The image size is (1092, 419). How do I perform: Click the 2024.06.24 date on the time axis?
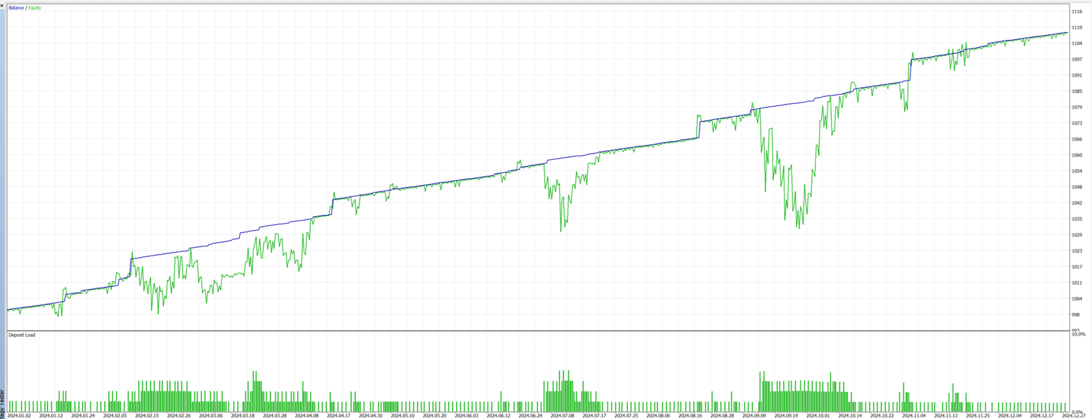[531, 416]
